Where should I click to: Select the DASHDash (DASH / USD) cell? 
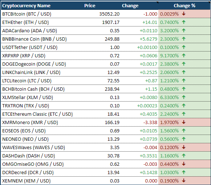pos(29,156)
